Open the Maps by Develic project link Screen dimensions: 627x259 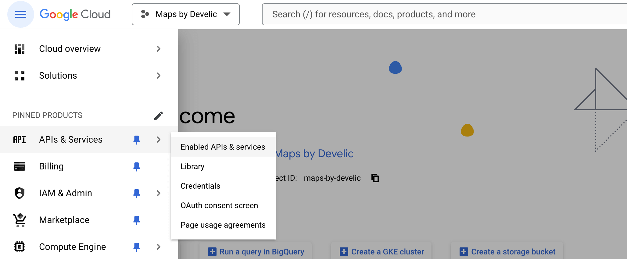314,154
